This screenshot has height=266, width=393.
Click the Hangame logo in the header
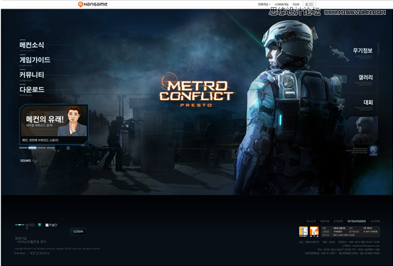click(x=92, y=4)
